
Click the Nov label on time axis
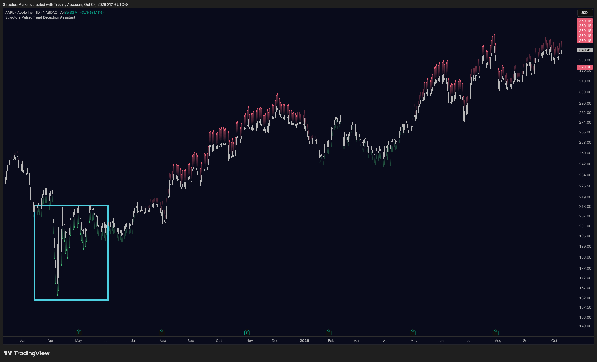coord(250,341)
